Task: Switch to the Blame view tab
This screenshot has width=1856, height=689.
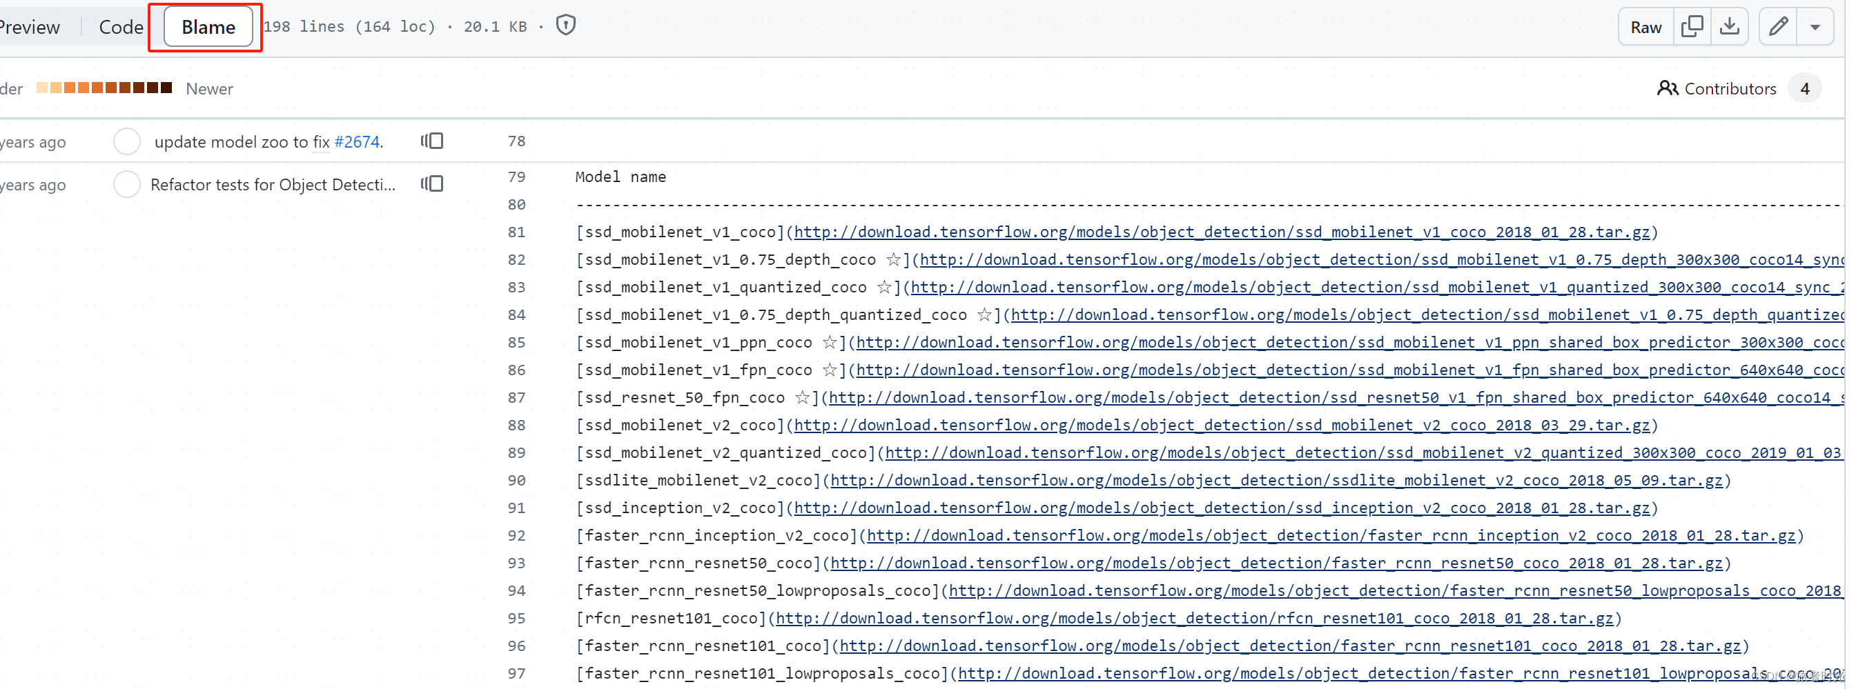Action: coord(208,27)
